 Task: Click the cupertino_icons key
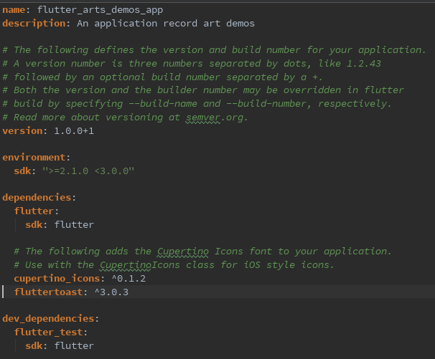tap(57, 279)
